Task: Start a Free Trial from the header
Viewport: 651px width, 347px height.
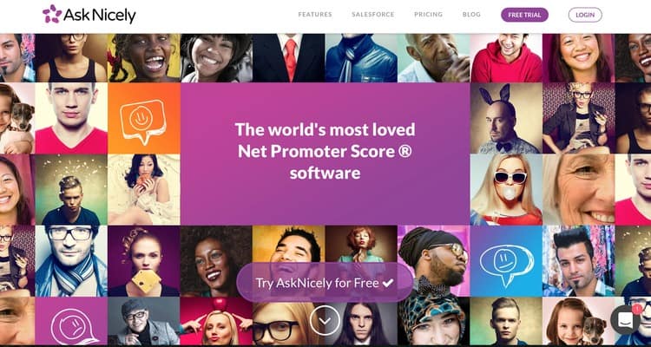Action: click(x=525, y=15)
